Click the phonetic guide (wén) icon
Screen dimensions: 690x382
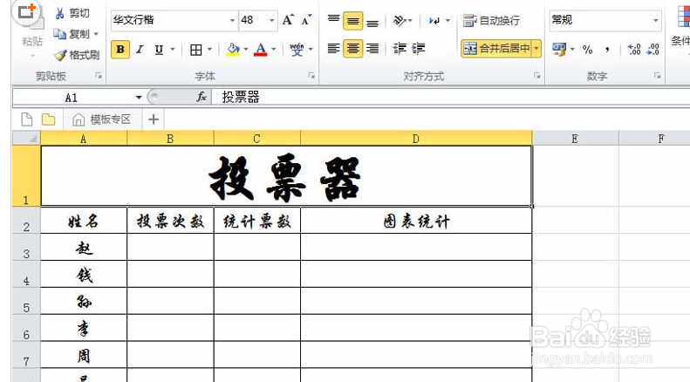pos(297,50)
